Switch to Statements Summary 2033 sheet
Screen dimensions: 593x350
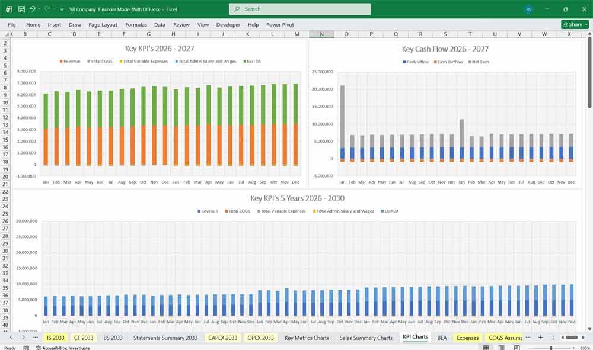165,338
